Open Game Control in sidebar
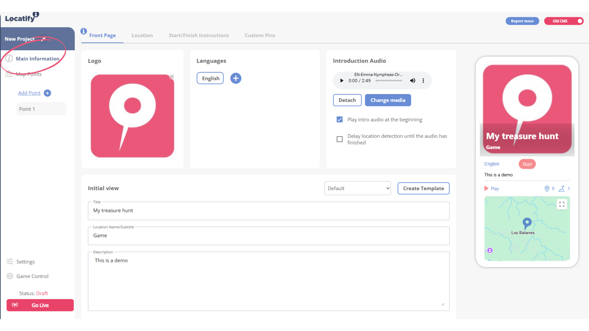 click(x=33, y=276)
